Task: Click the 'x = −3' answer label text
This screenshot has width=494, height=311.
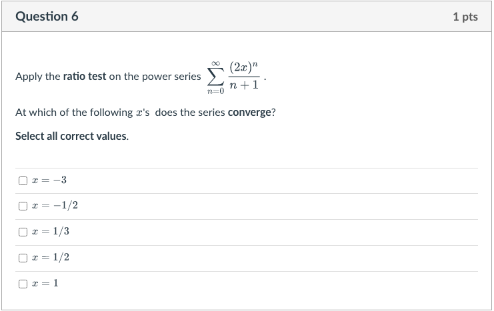Action: (49, 180)
